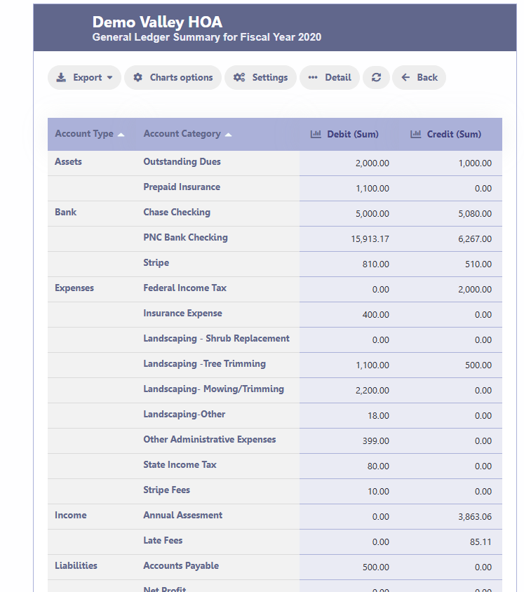The height and width of the screenshot is (592, 524).
Task: Click the refresh icon button
Action: pyautogui.click(x=376, y=78)
